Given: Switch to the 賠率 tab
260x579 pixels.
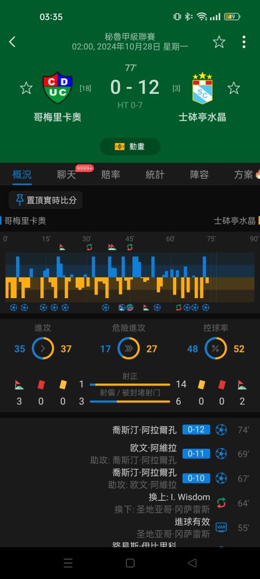Looking at the screenshot, I should (110, 175).
